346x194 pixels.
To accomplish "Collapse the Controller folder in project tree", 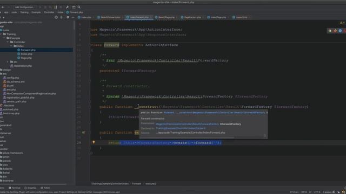I will point(8,42).
